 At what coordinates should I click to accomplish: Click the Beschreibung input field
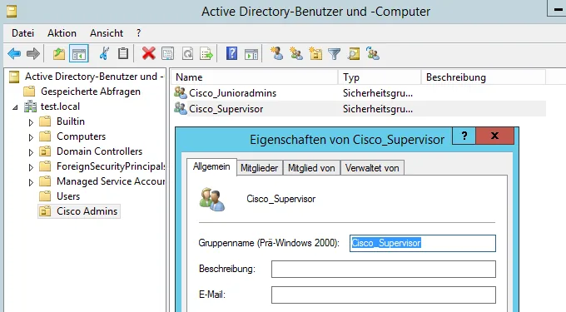coord(384,269)
